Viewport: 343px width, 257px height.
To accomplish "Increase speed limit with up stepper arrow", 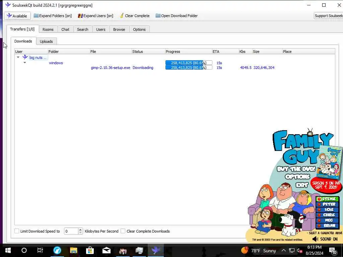I will click(x=80, y=230).
